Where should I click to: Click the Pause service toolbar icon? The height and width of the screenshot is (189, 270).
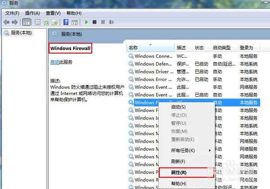[x=103, y=22]
